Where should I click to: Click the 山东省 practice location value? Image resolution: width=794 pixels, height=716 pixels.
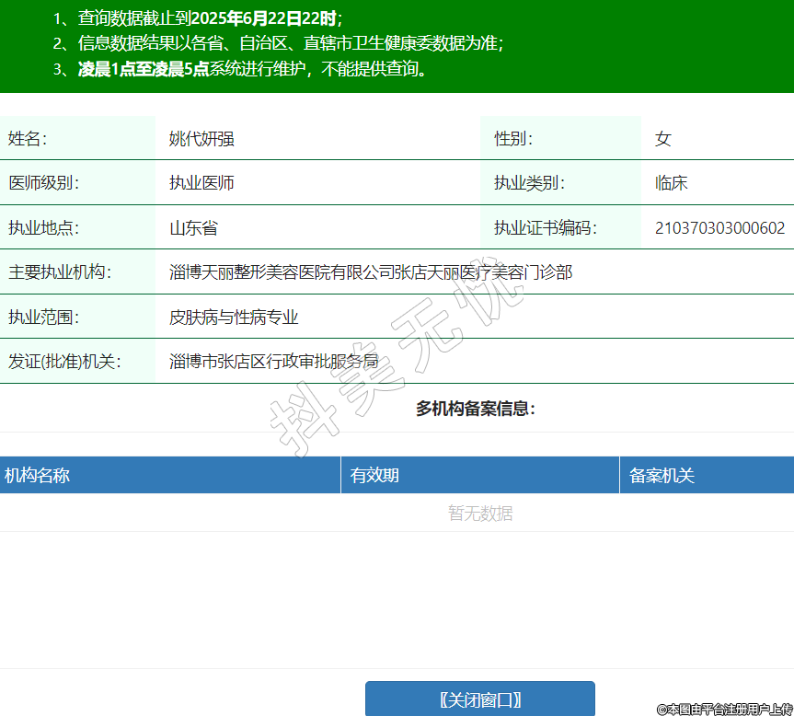coord(193,228)
